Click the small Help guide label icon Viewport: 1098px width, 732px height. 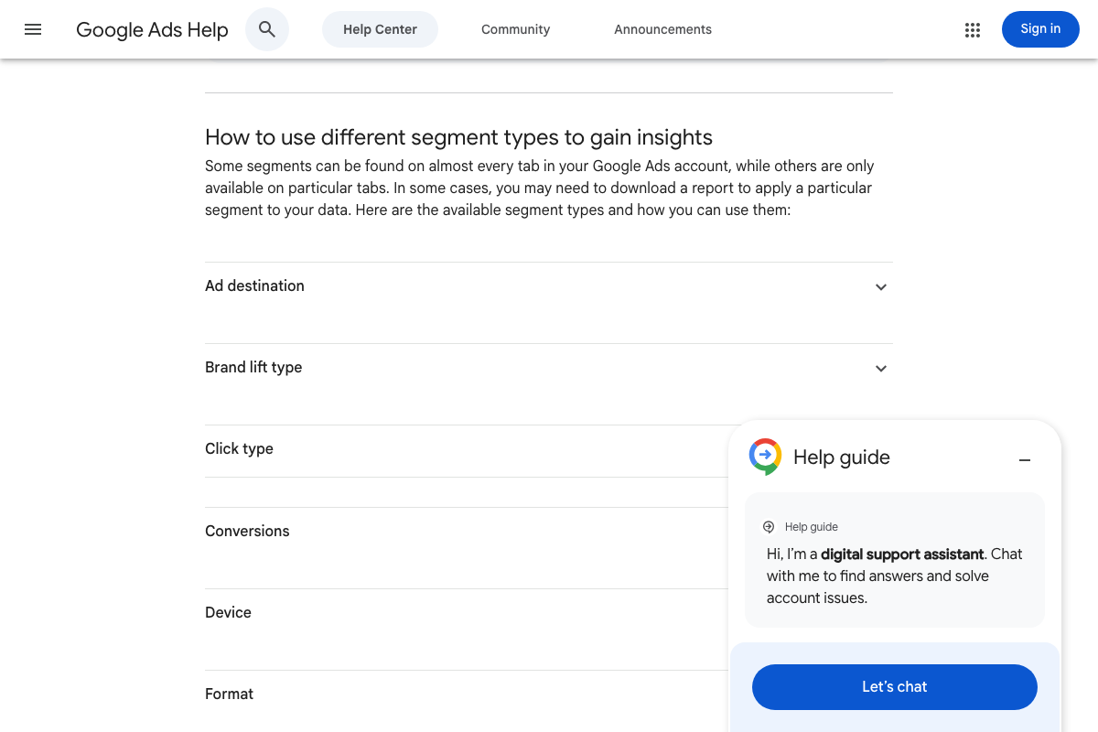(x=769, y=527)
